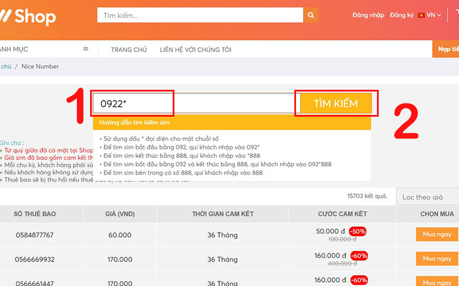The image size is (459, 286).
Task: Click Mua ngay for number 0566669932
Action: [437, 259]
